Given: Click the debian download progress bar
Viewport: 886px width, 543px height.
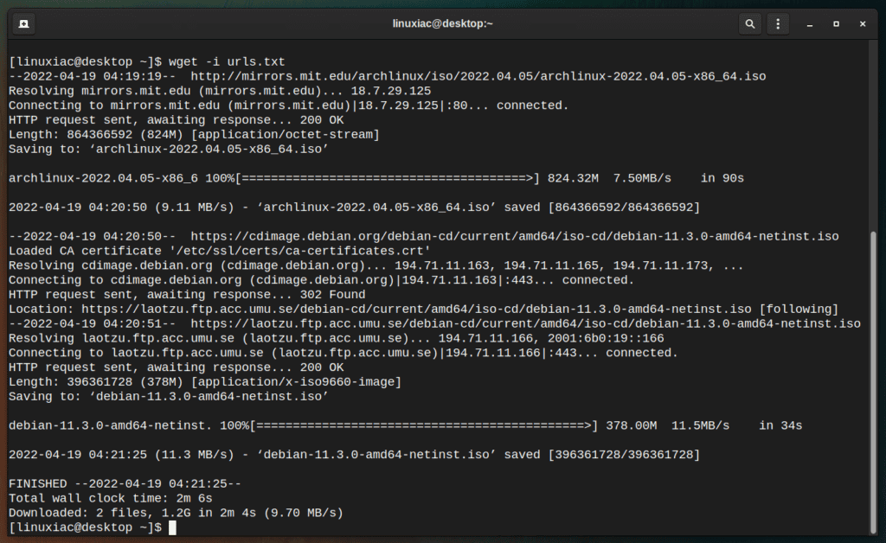Looking at the screenshot, I should point(424,425).
